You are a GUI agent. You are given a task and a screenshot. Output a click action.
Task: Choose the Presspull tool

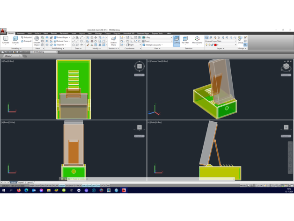coord(27,41)
